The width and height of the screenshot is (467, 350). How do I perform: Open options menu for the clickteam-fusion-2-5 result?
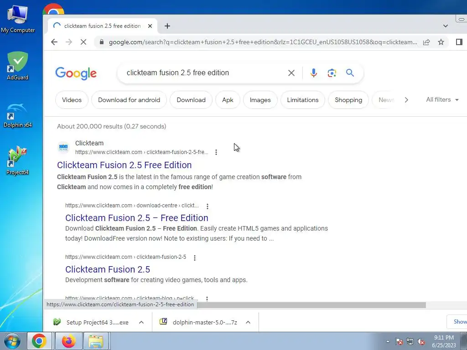194,258
